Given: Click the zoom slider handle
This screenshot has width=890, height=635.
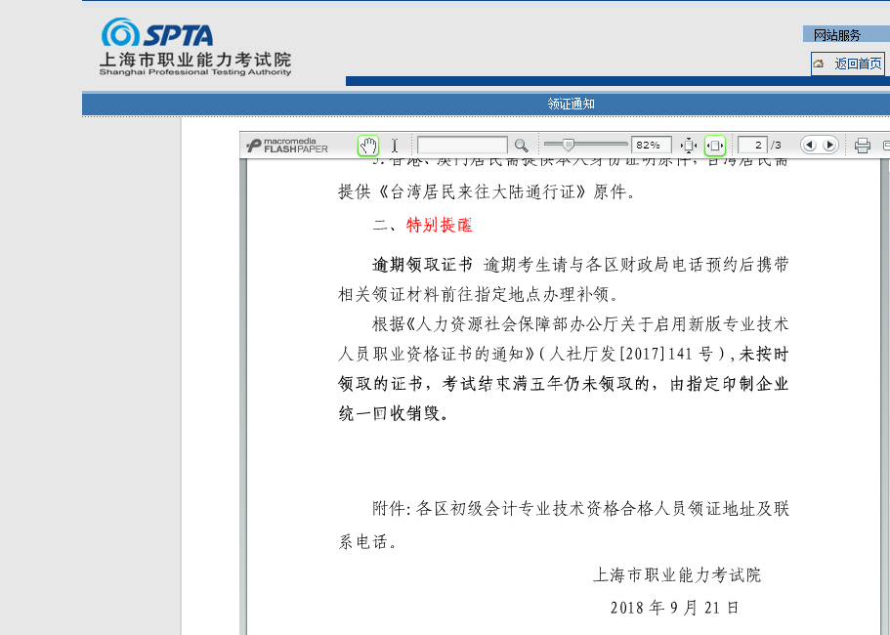Looking at the screenshot, I should coord(567,145).
